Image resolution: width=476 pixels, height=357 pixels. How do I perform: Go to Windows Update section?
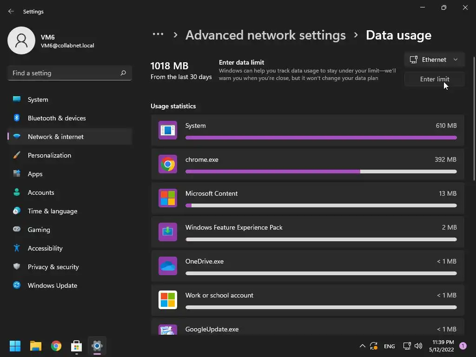[53, 285]
